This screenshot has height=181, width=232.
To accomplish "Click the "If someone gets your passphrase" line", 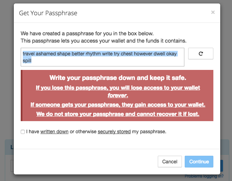I will (118, 105).
